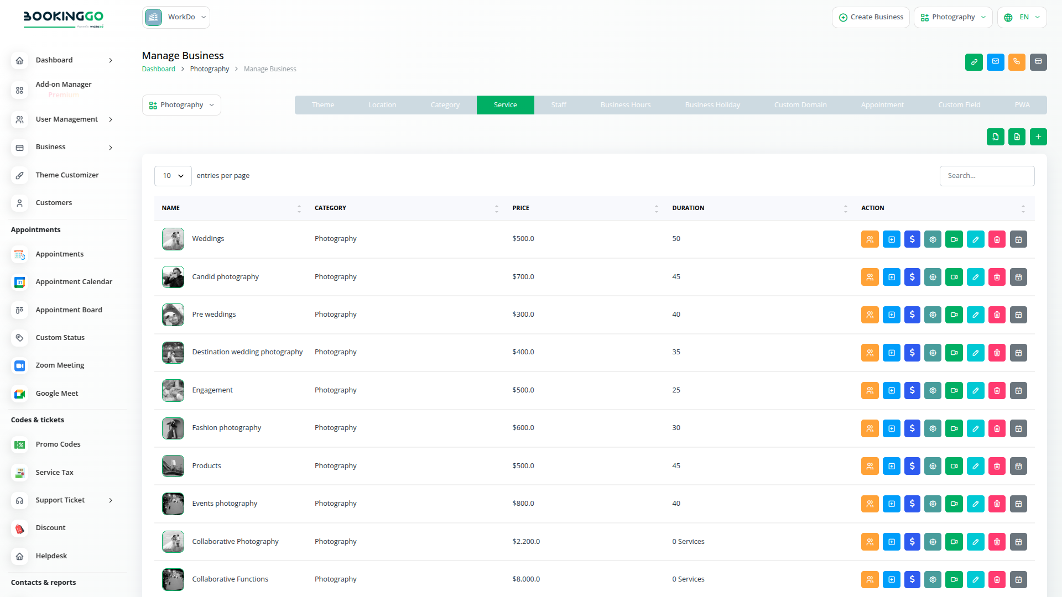Switch to the Business Hours tab
Image resolution: width=1062 pixels, height=597 pixels.
pyautogui.click(x=625, y=105)
